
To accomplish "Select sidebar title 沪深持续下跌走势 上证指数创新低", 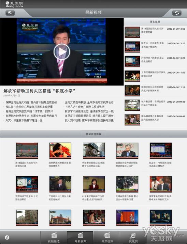I will point(153,60).
